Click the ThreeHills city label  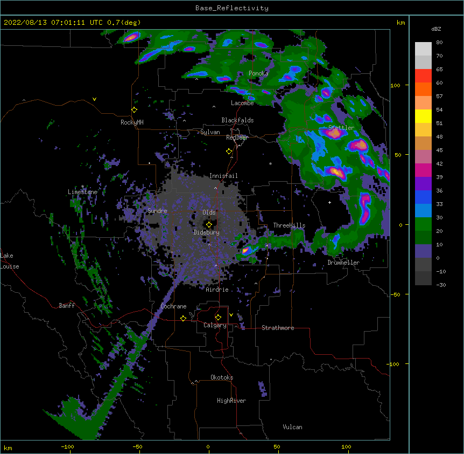289,225
